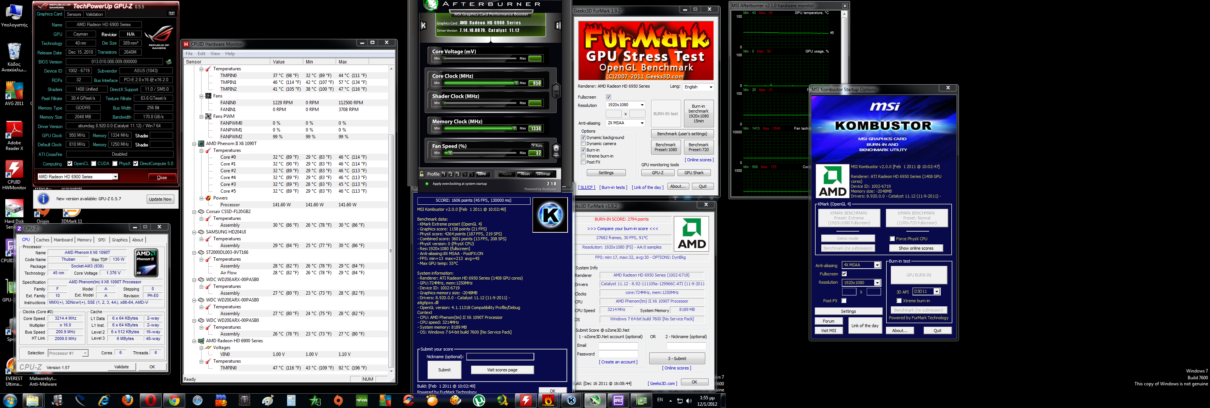The image size is (1210, 408).
Task: Enable Kombustor Force PhysX CPU
Action: coord(892,238)
